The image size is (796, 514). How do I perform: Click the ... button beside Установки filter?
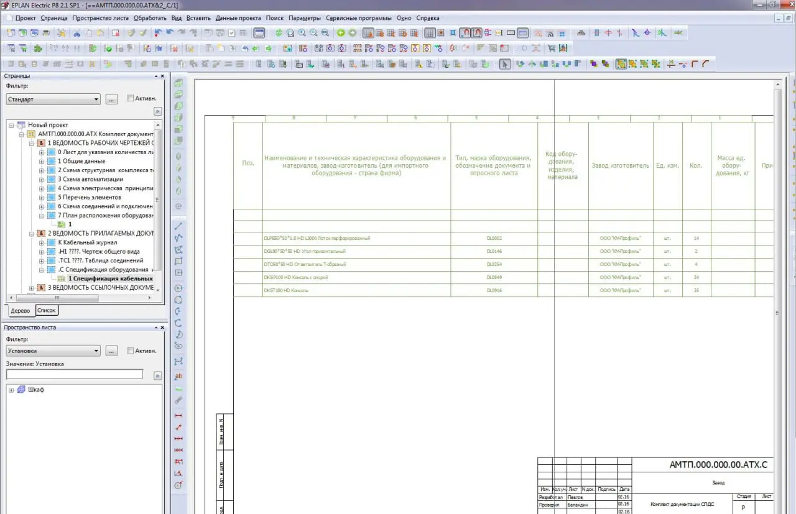point(111,351)
